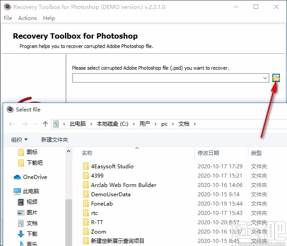Click the 视频 film icon in navigation pane
The height and width of the screenshot is (246, 287).
coord(21,202)
